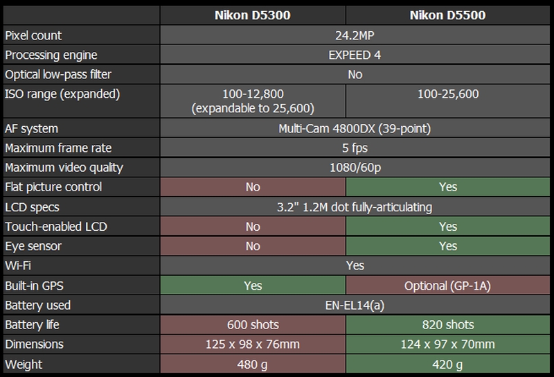Click the green Yes in Flat picture control row
Viewport: 554px width, 377px height.
coord(448,187)
